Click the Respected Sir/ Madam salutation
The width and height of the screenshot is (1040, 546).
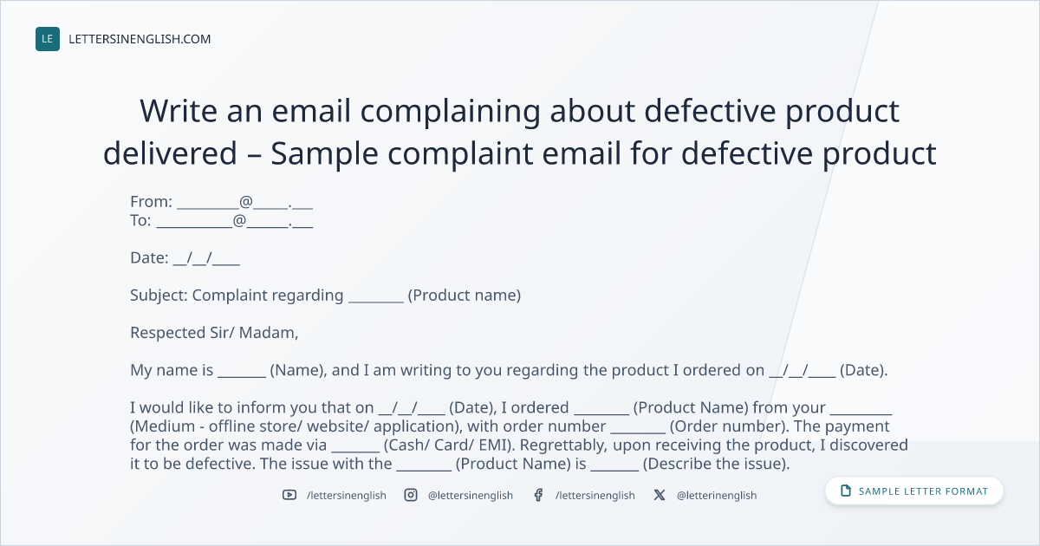(x=214, y=333)
